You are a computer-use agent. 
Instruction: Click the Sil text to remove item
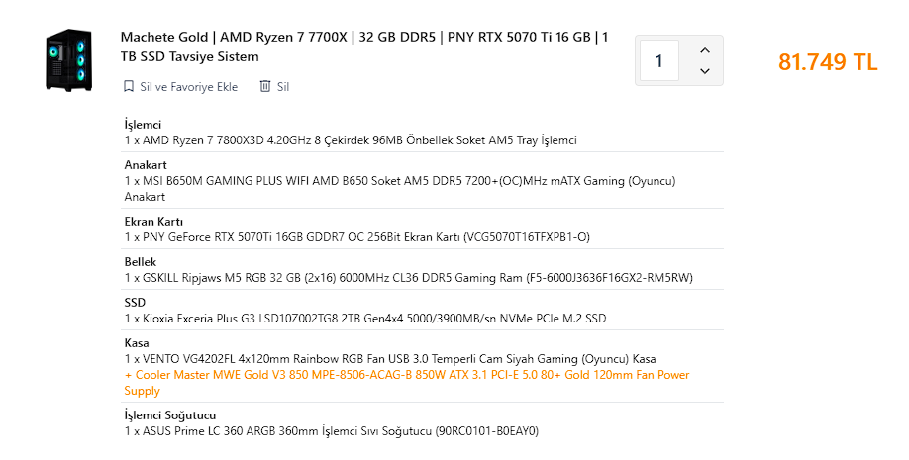click(x=283, y=87)
